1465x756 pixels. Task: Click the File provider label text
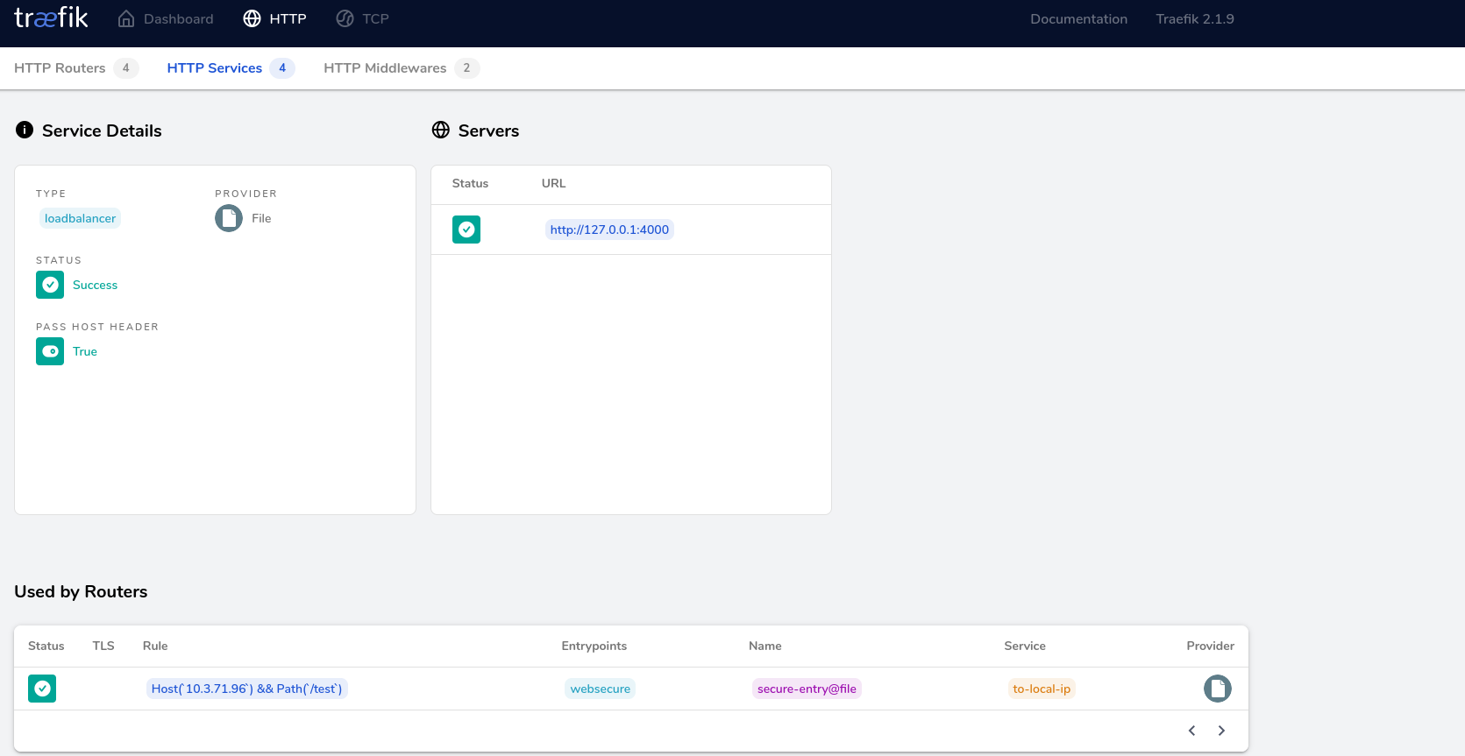coord(261,218)
